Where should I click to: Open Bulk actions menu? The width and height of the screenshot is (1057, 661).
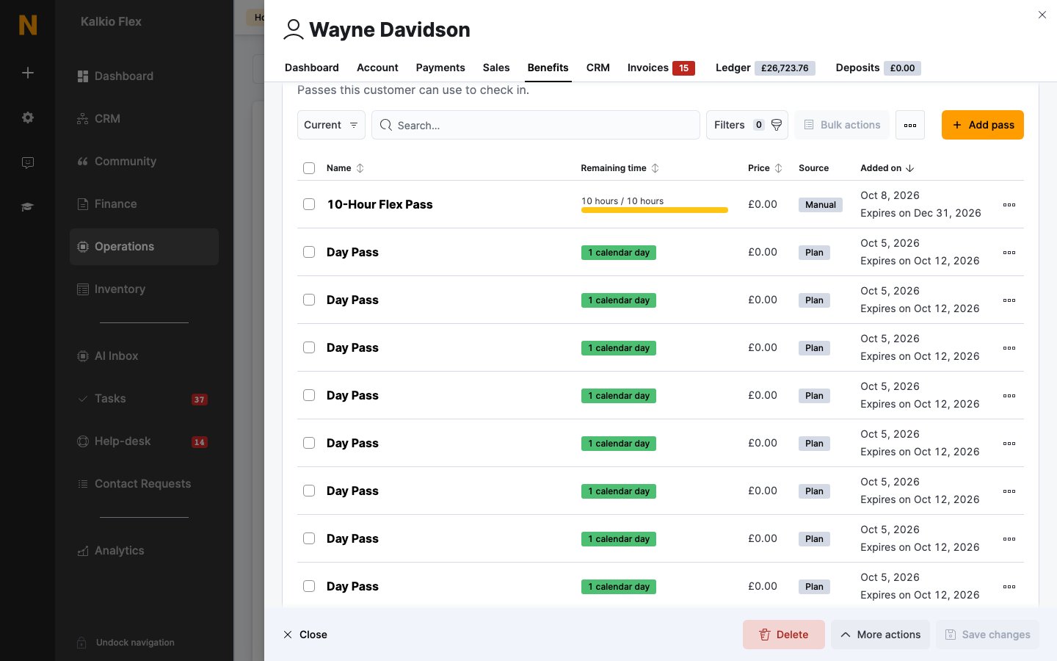pyautogui.click(x=842, y=125)
